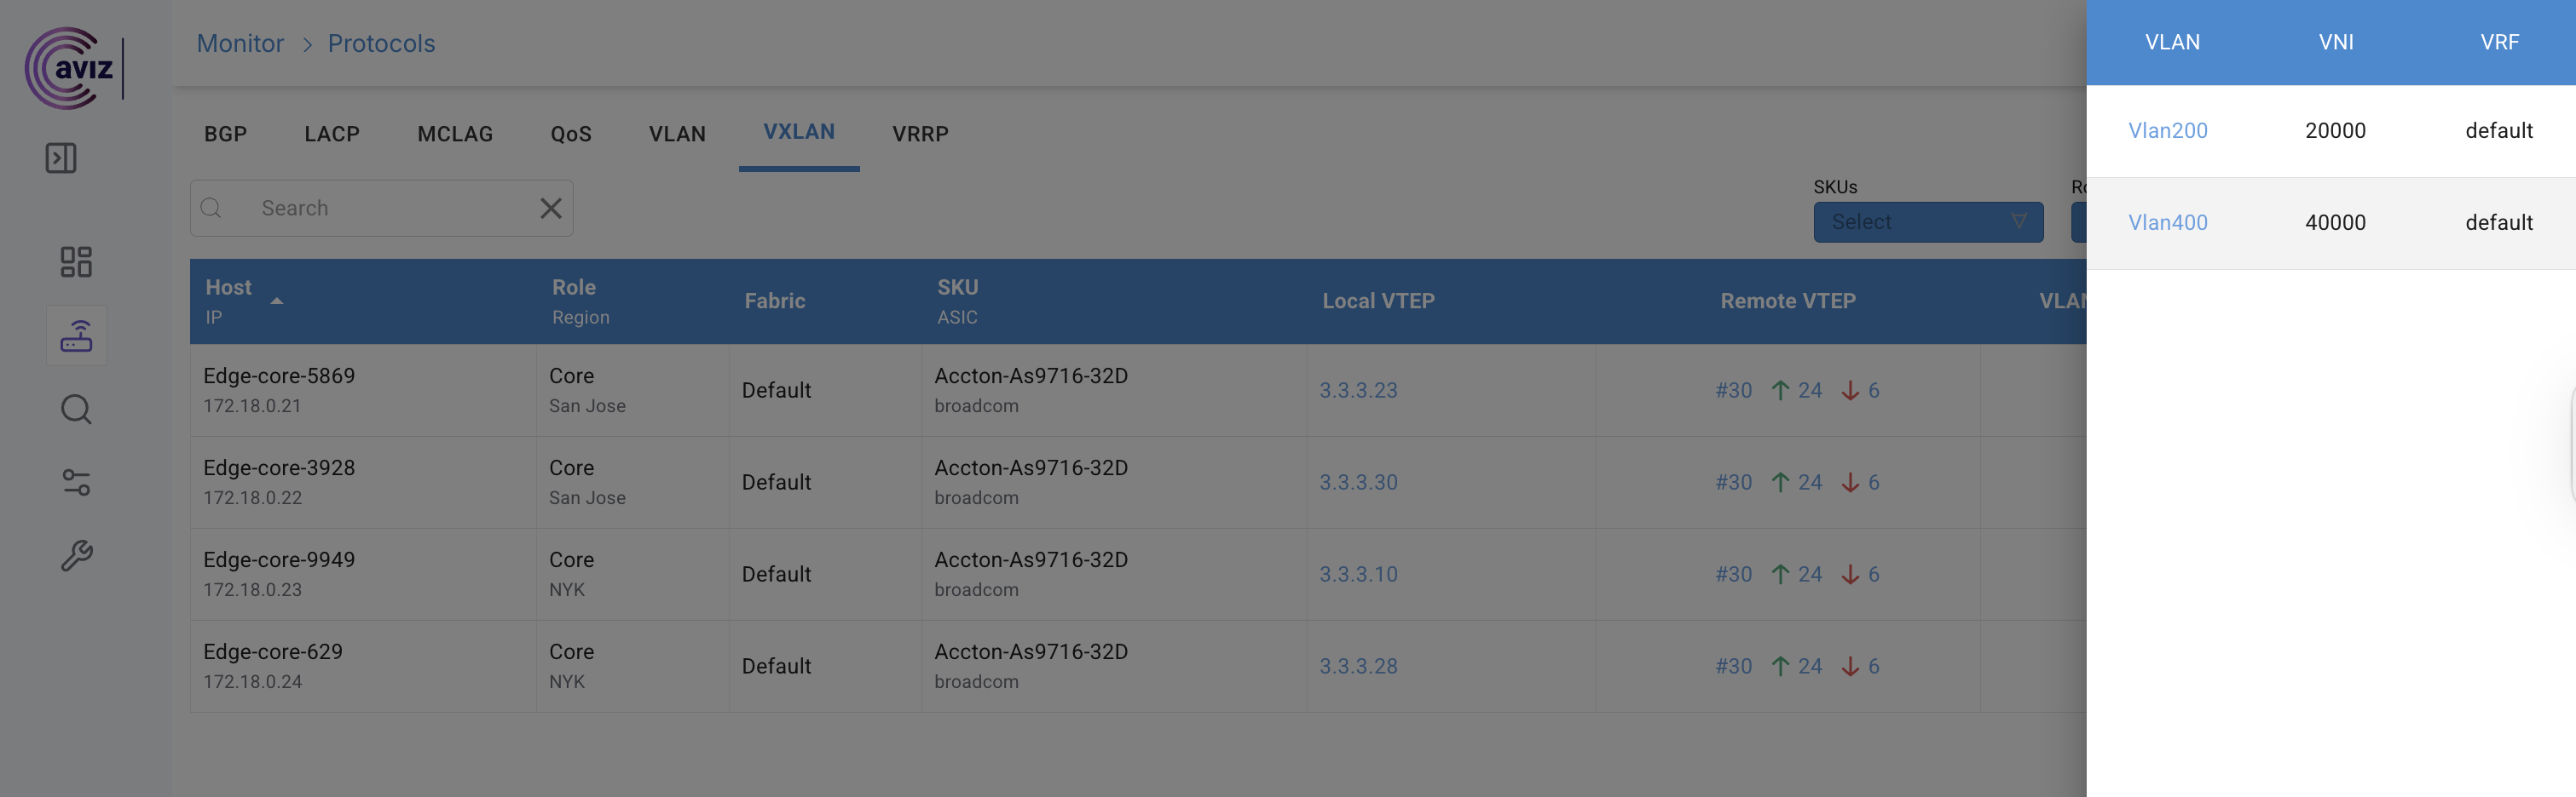Clear the search field with X icon
The width and height of the screenshot is (2576, 797).
tap(551, 208)
